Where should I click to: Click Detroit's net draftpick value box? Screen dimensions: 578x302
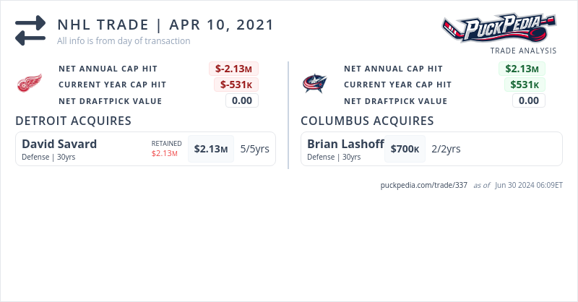tap(242, 100)
